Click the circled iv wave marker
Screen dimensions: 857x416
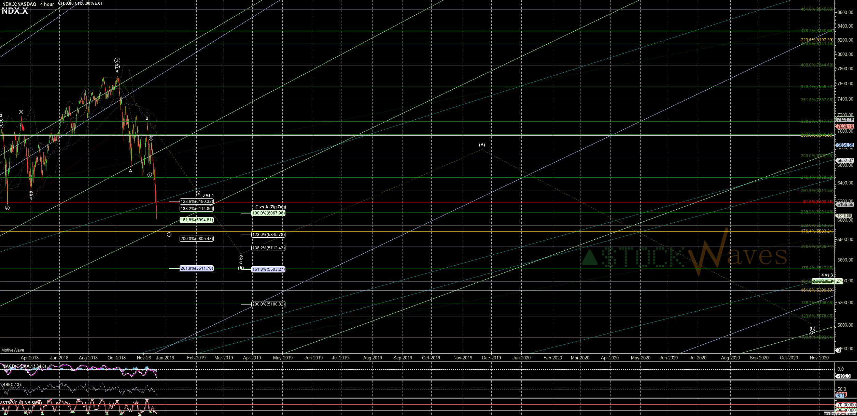point(198,193)
